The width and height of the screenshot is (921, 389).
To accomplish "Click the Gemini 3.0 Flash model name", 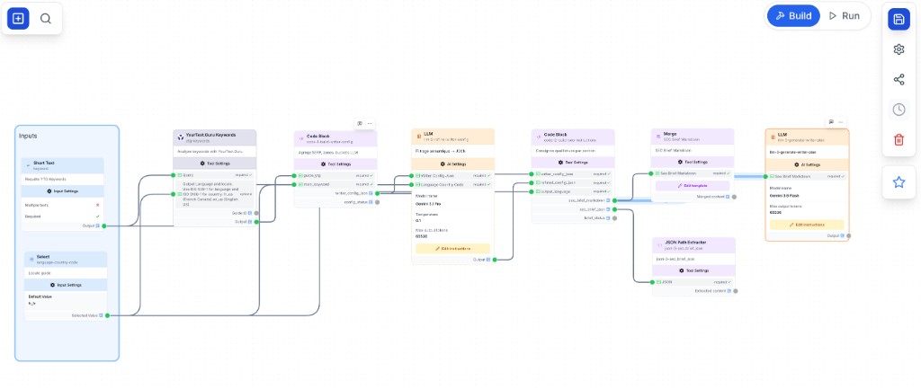I will (x=785, y=195).
